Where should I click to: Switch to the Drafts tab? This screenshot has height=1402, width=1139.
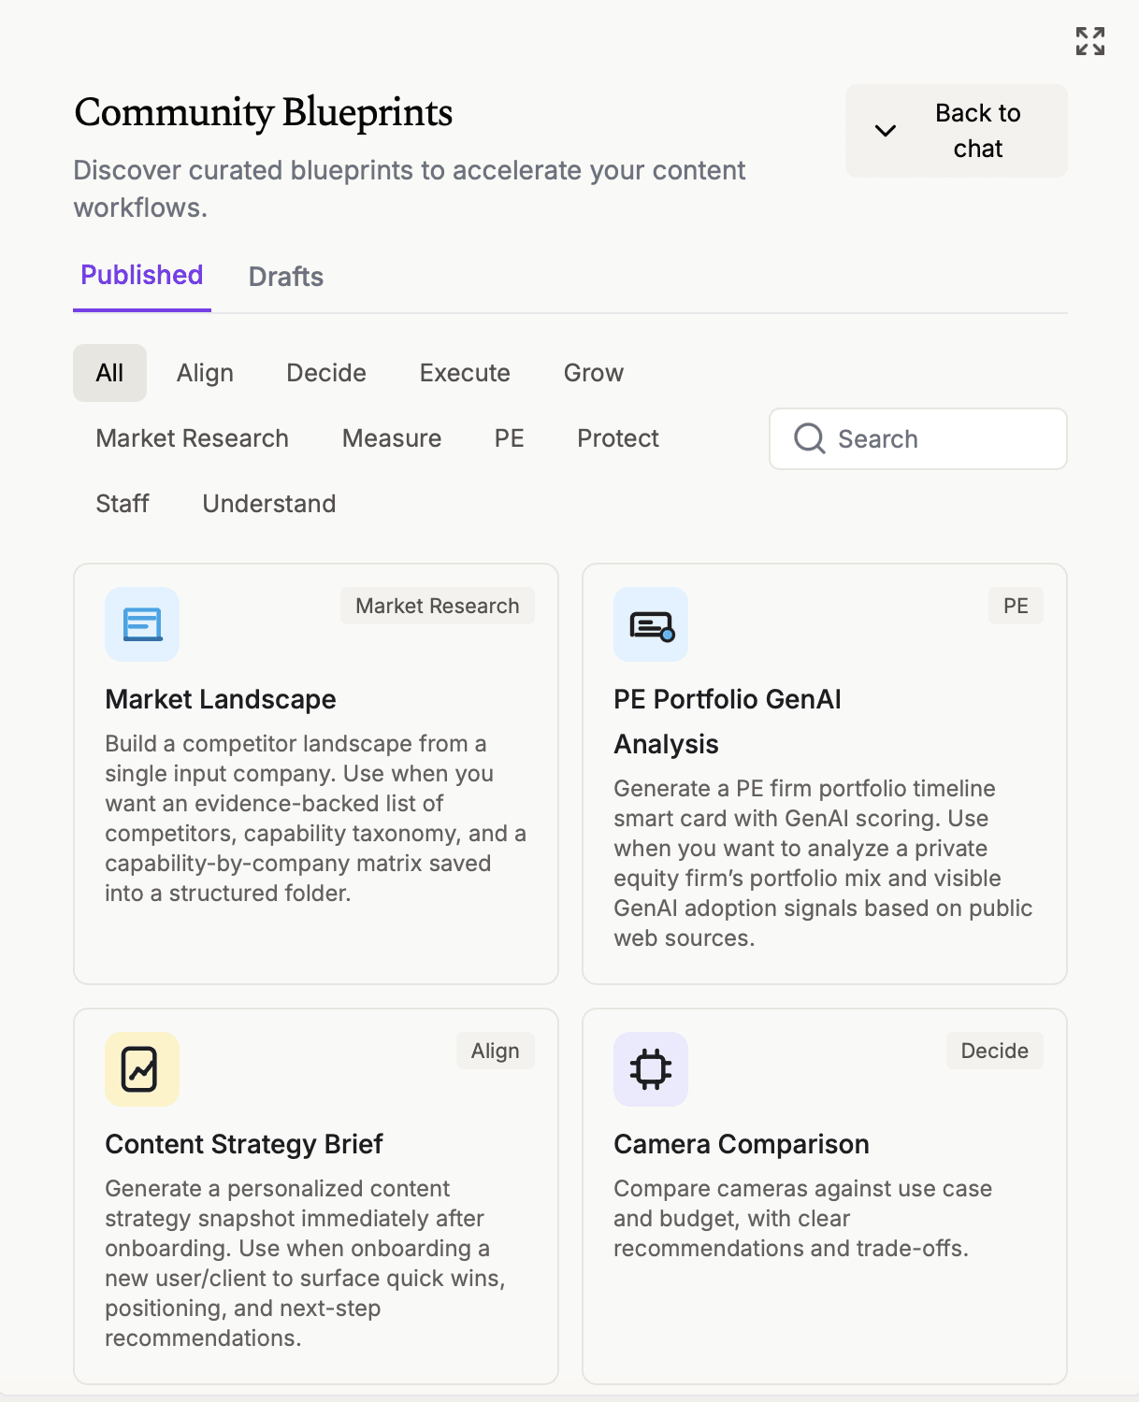point(286,277)
